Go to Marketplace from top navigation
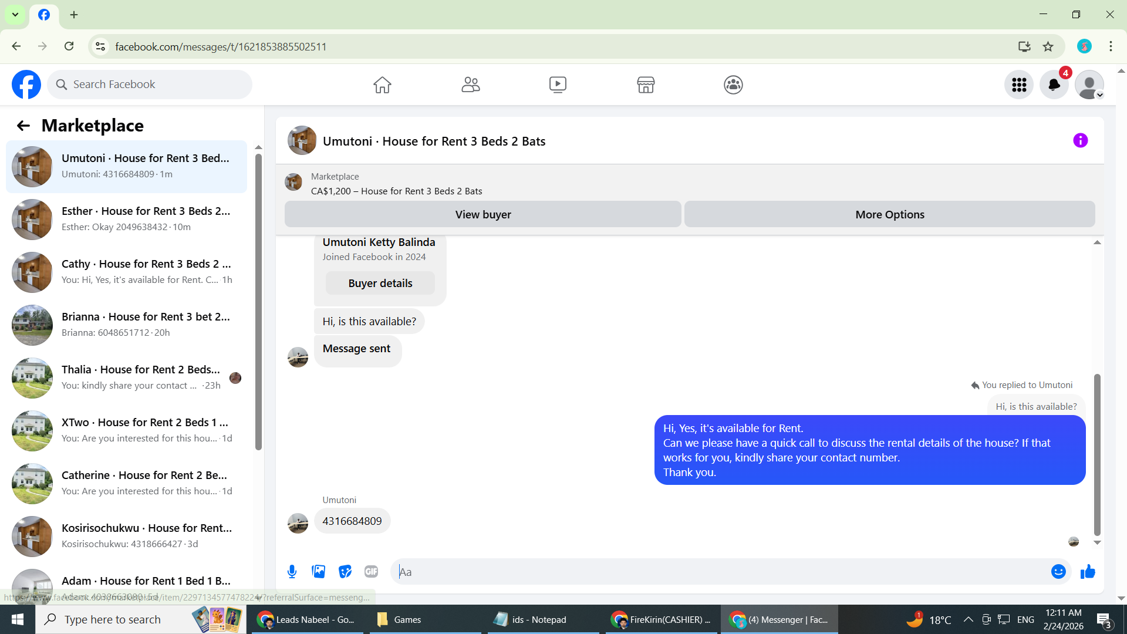The width and height of the screenshot is (1127, 634). (x=646, y=85)
